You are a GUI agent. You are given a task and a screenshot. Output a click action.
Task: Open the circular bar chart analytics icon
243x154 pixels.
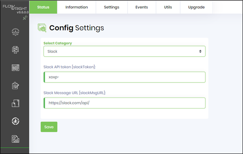tap(15, 121)
